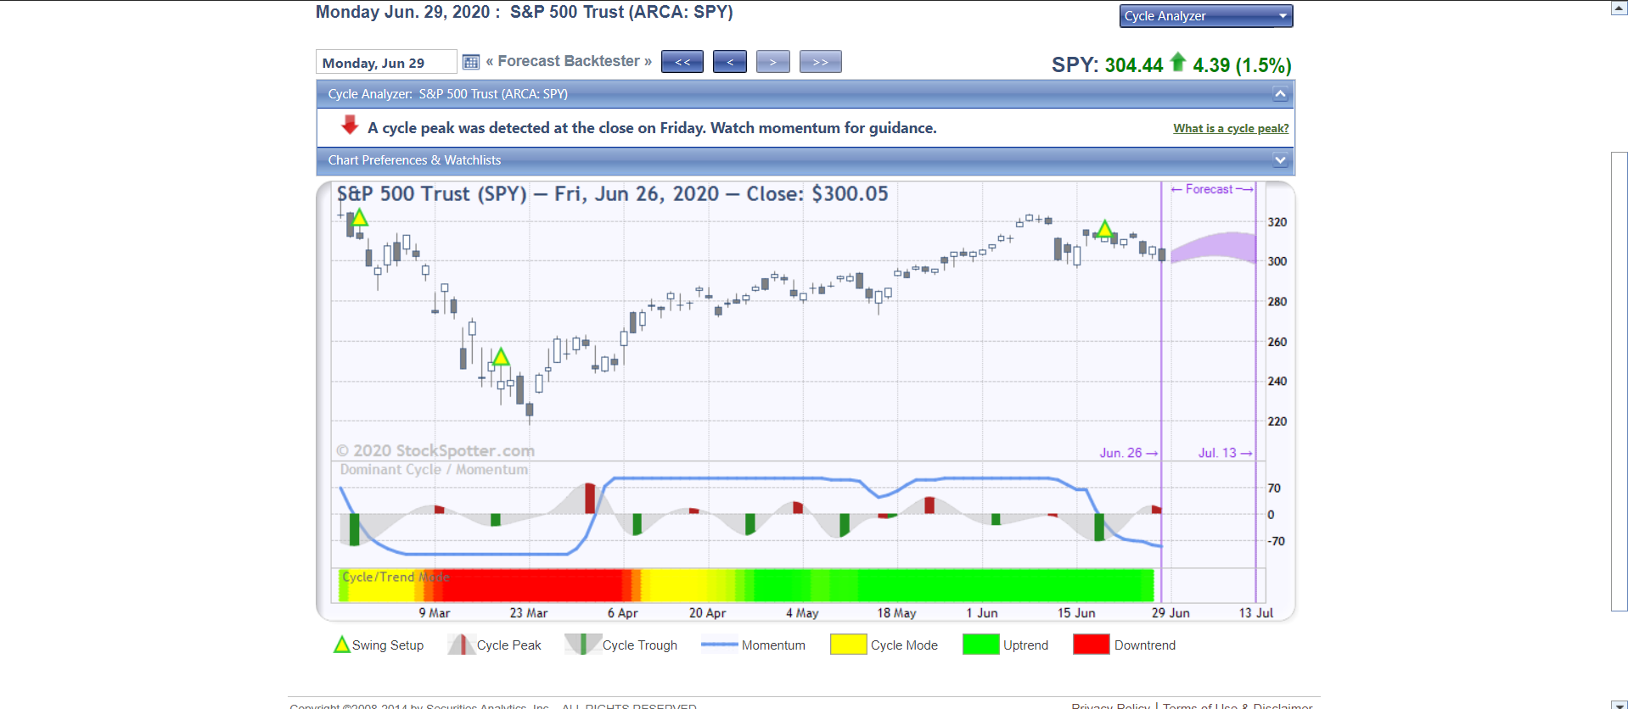Step forward one day with > button
1628x709 pixels.
[773, 62]
